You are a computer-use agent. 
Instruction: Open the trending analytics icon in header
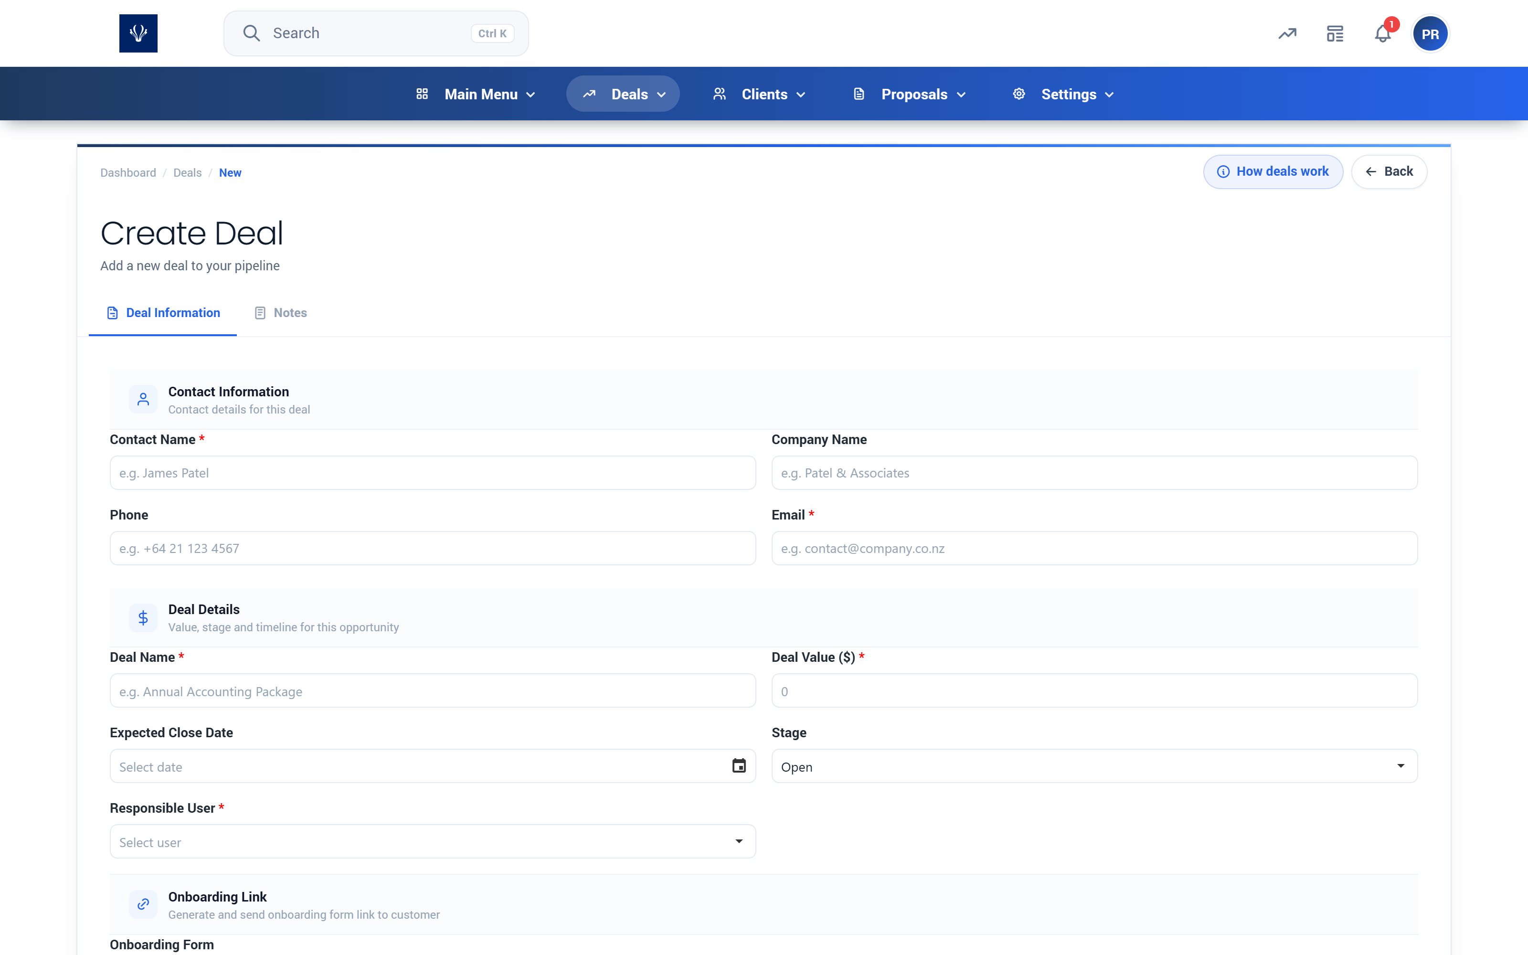click(1287, 33)
